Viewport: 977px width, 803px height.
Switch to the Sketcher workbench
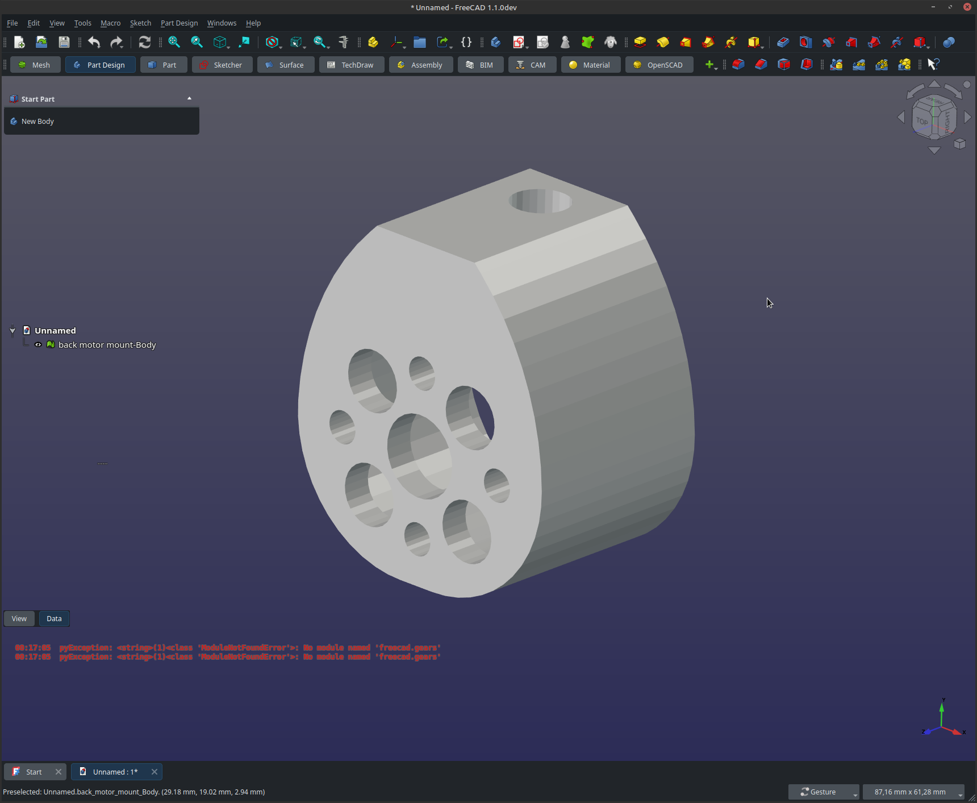pyautogui.click(x=222, y=65)
